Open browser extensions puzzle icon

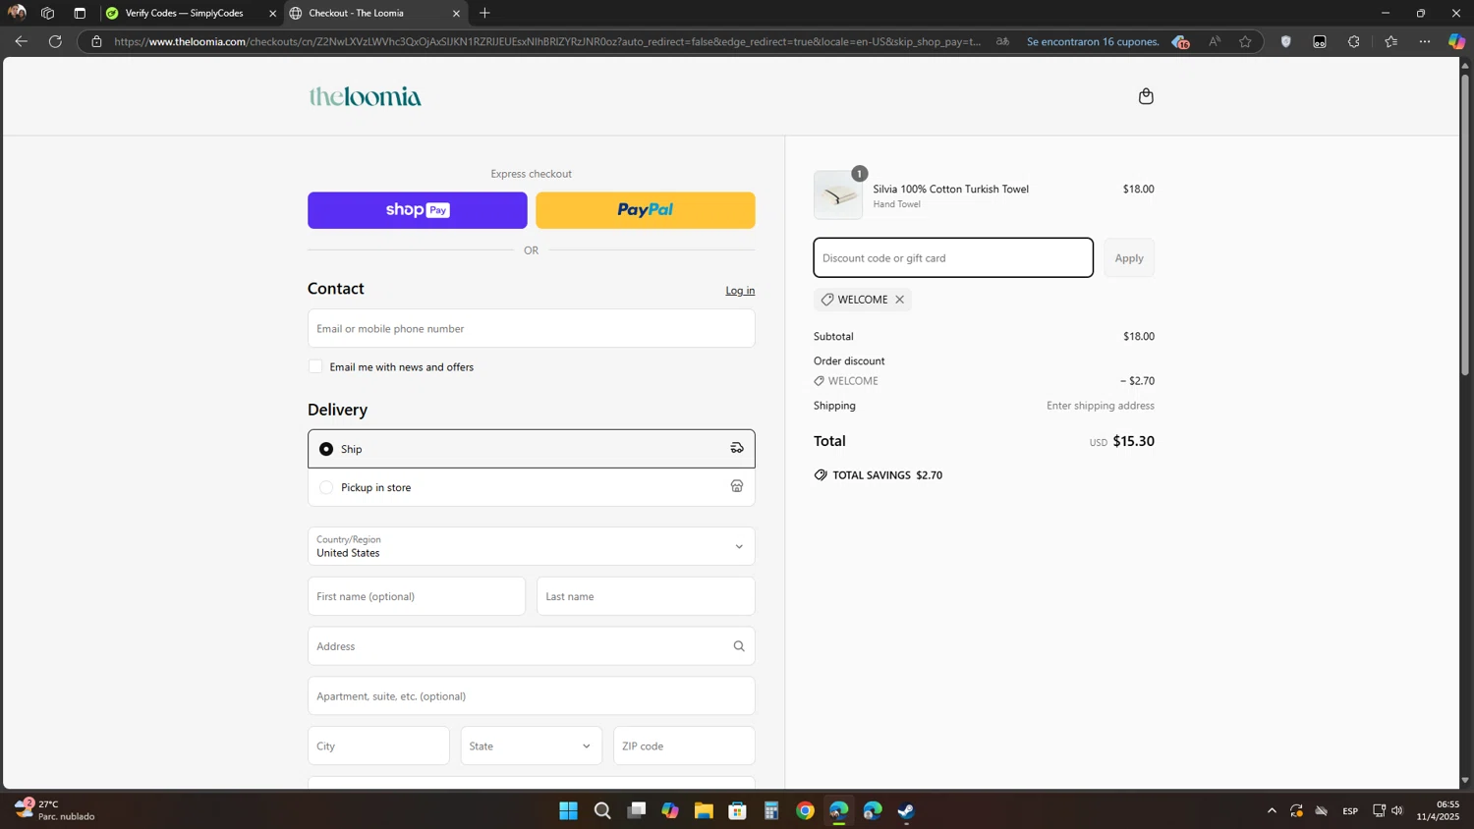1354,41
